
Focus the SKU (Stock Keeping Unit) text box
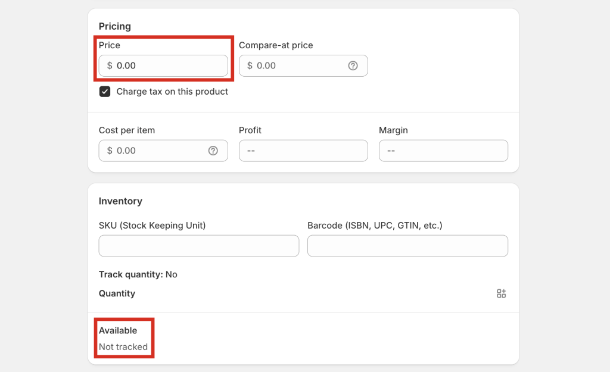coord(199,246)
